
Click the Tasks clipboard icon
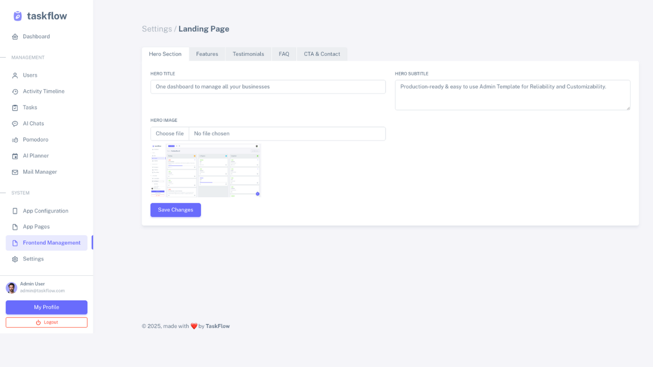15,108
